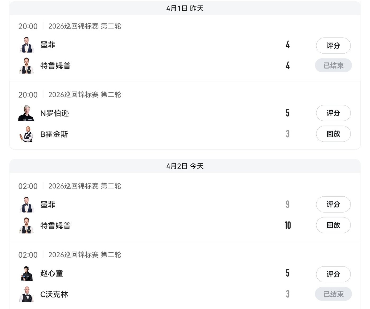Image resolution: width=370 pixels, height=309 pixels.
Task: Open B Hawkins' player photo
Action: tap(27, 134)
